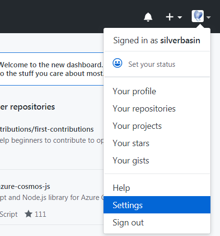Screen dimensions: 220x236
Task: Click the repositories section heading
Action: pos(27,107)
